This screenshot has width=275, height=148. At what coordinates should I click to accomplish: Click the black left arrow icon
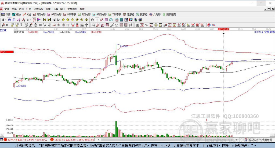coord(54,20)
